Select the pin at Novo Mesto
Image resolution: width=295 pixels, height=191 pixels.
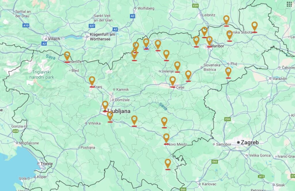click(x=166, y=139)
